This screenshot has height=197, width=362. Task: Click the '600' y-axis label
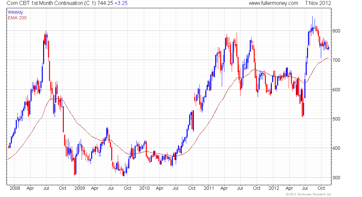(x=336, y=90)
